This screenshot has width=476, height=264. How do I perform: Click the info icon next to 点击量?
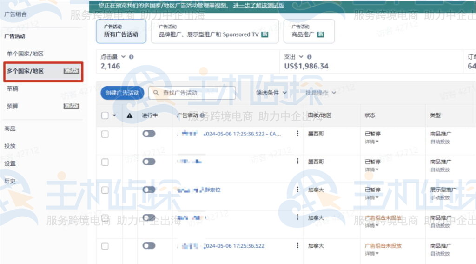[131, 57]
